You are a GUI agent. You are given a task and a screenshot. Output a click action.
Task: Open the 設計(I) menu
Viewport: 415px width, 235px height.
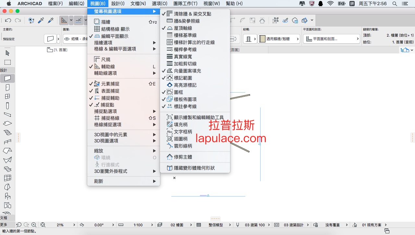pyautogui.click(x=118, y=4)
